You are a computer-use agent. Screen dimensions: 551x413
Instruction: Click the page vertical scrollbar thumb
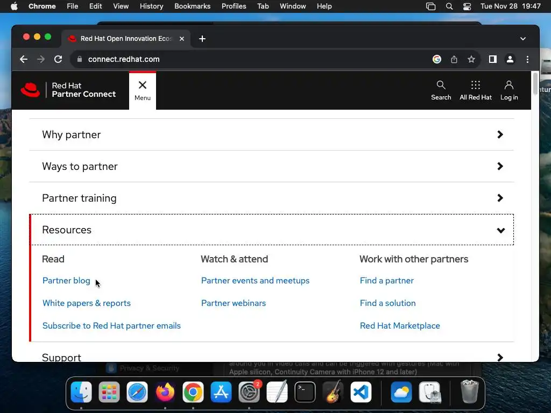[x=535, y=83]
